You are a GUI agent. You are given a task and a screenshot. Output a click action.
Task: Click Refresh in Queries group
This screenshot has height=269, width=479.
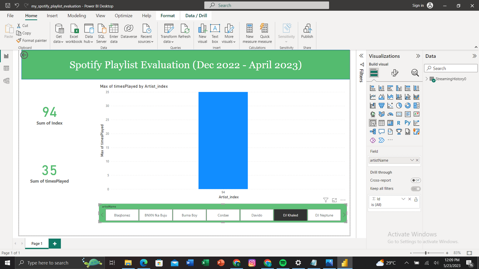pyautogui.click(x=184, y=31)
